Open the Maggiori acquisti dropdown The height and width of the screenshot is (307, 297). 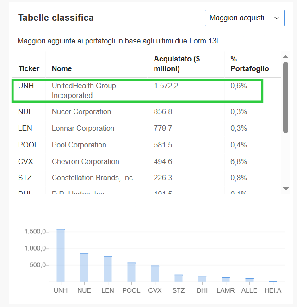tap(245, 18)
